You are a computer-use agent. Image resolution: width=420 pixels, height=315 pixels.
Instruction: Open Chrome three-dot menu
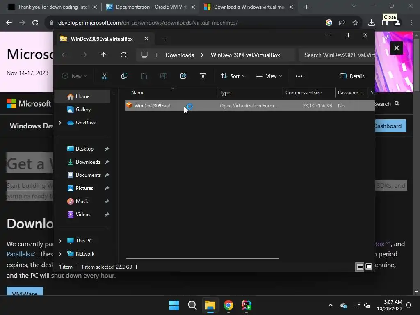[411, 23]
